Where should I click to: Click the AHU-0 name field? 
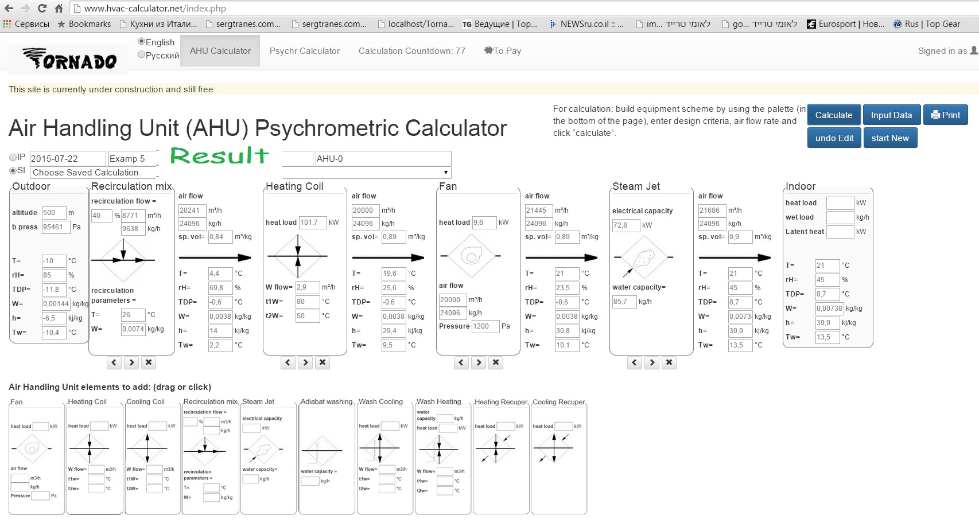pos(383,158)
